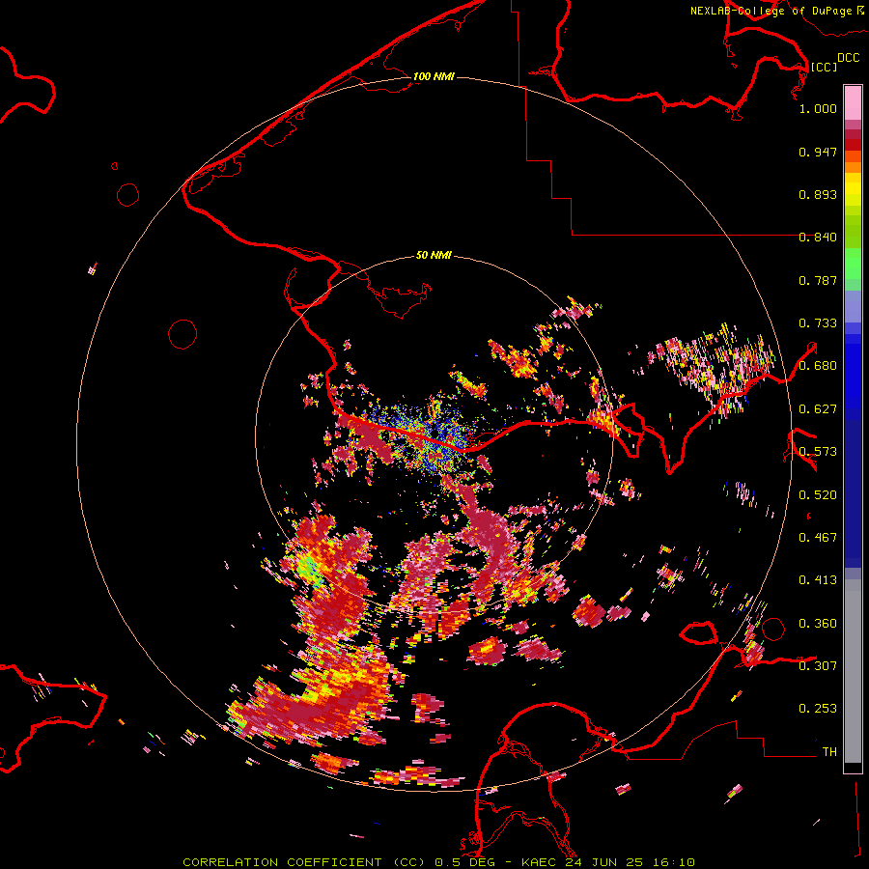Pick the bright green segment of color bar
The width and height of the screenshot is (869, 869).
853,264
